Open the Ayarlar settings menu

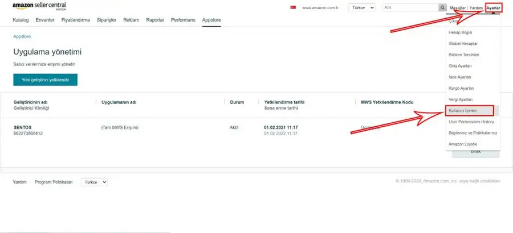point(494,8)
